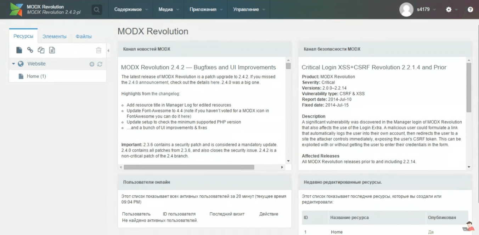
Task: Switch to the Файлы tab
Action: coord(84,36)
